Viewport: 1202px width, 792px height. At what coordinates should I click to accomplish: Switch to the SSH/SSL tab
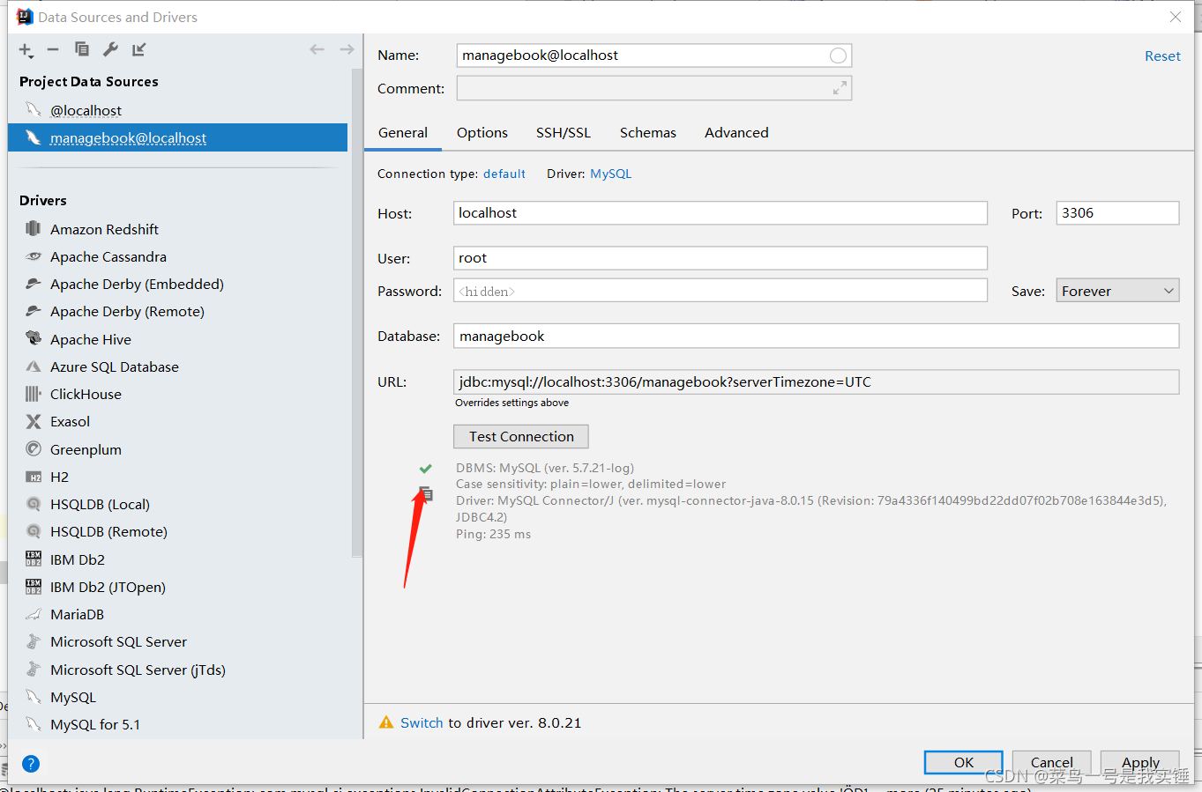[x=564, y=132]
